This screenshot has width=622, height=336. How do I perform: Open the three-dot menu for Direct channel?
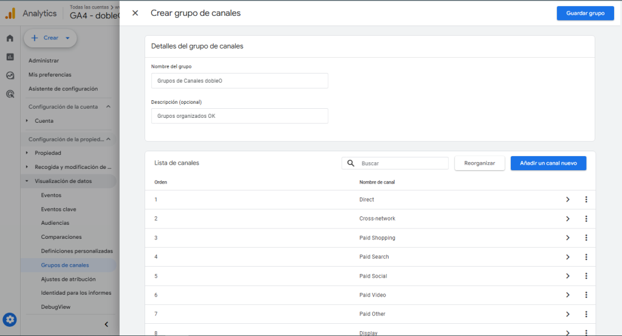586,199
